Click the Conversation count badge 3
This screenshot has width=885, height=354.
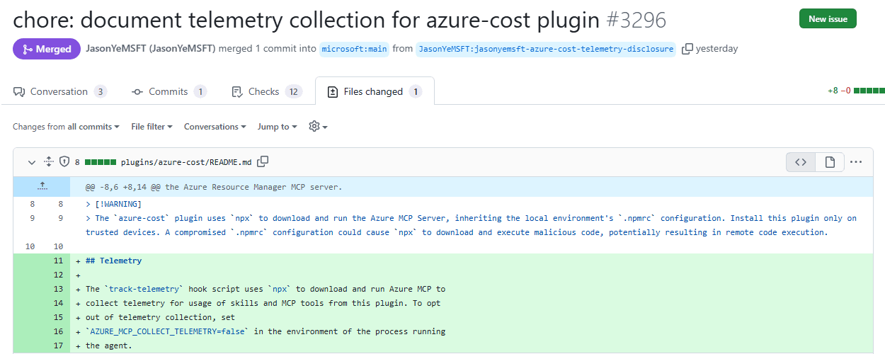[101, 91]
